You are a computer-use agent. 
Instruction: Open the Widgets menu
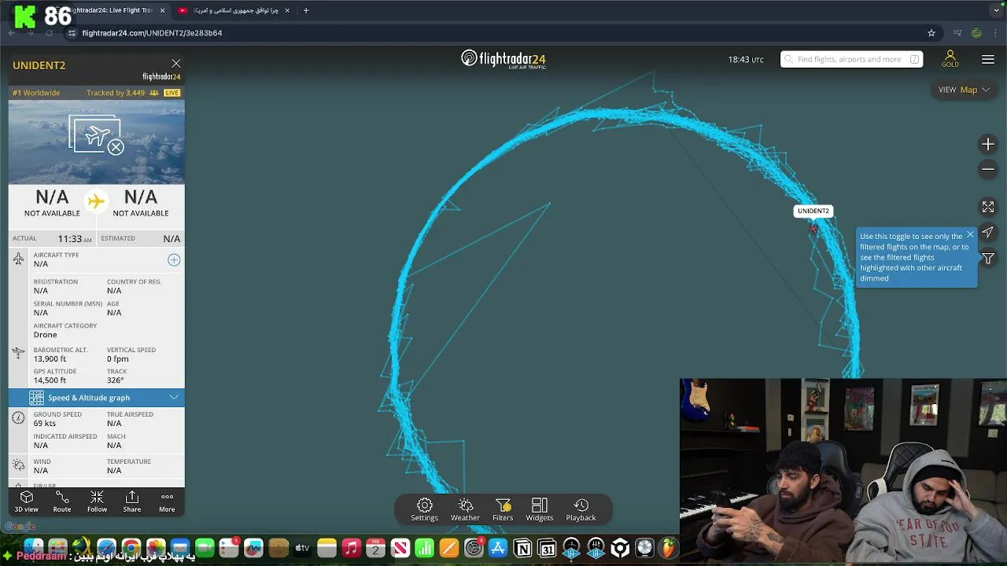pos(540,509)
